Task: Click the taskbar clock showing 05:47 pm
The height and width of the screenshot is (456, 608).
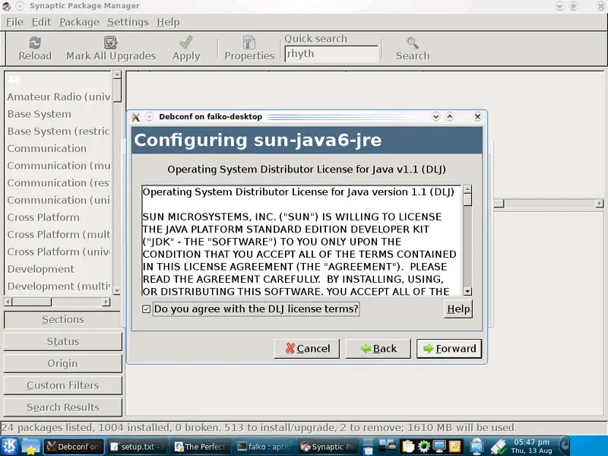Action: click(x=531, y=446)
